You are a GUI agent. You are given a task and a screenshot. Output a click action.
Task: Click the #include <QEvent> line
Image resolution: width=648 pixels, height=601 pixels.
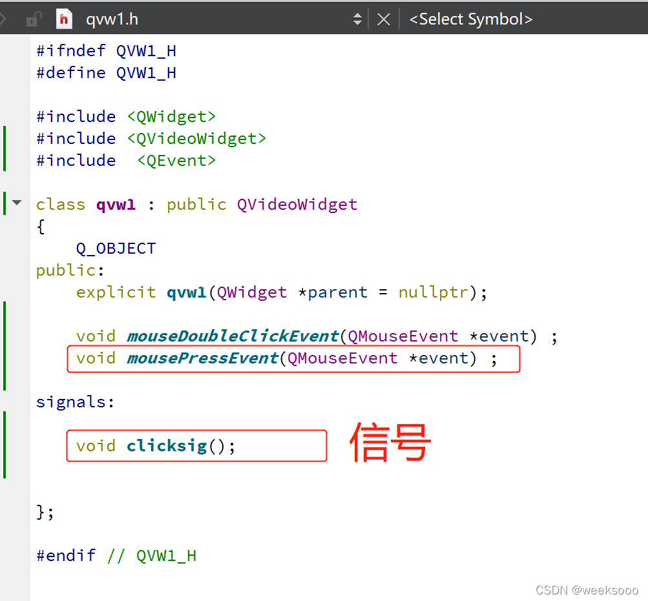(126, 160)
